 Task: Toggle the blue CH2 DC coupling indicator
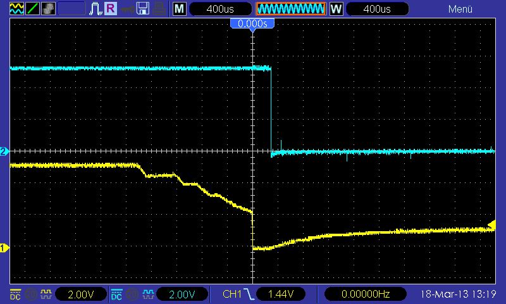click(x=116, y=294)
